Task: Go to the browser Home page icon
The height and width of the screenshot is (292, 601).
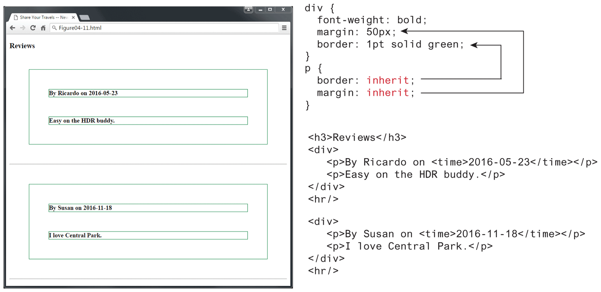Action: click(43, 28)
